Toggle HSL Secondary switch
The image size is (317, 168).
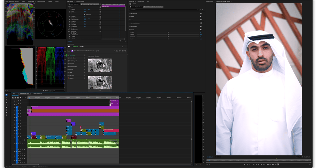[x=201, y=26]
